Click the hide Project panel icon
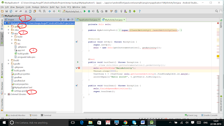 tap(73, 20)
